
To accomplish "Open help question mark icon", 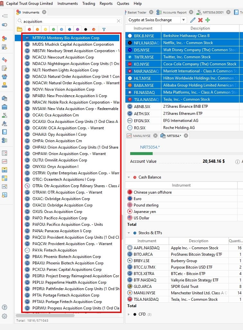I will tap(4, 307).
